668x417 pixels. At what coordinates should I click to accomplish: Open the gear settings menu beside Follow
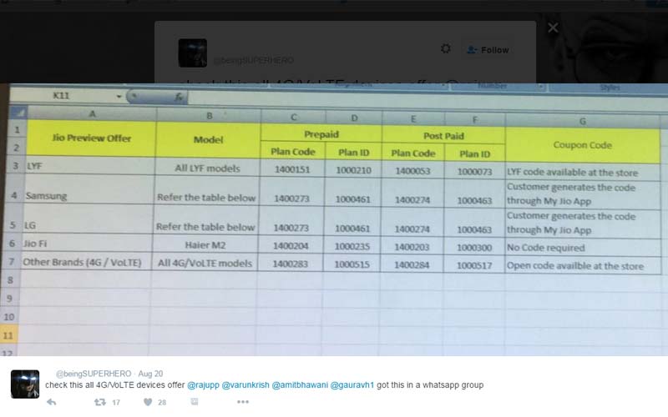[x=446, y=48]
